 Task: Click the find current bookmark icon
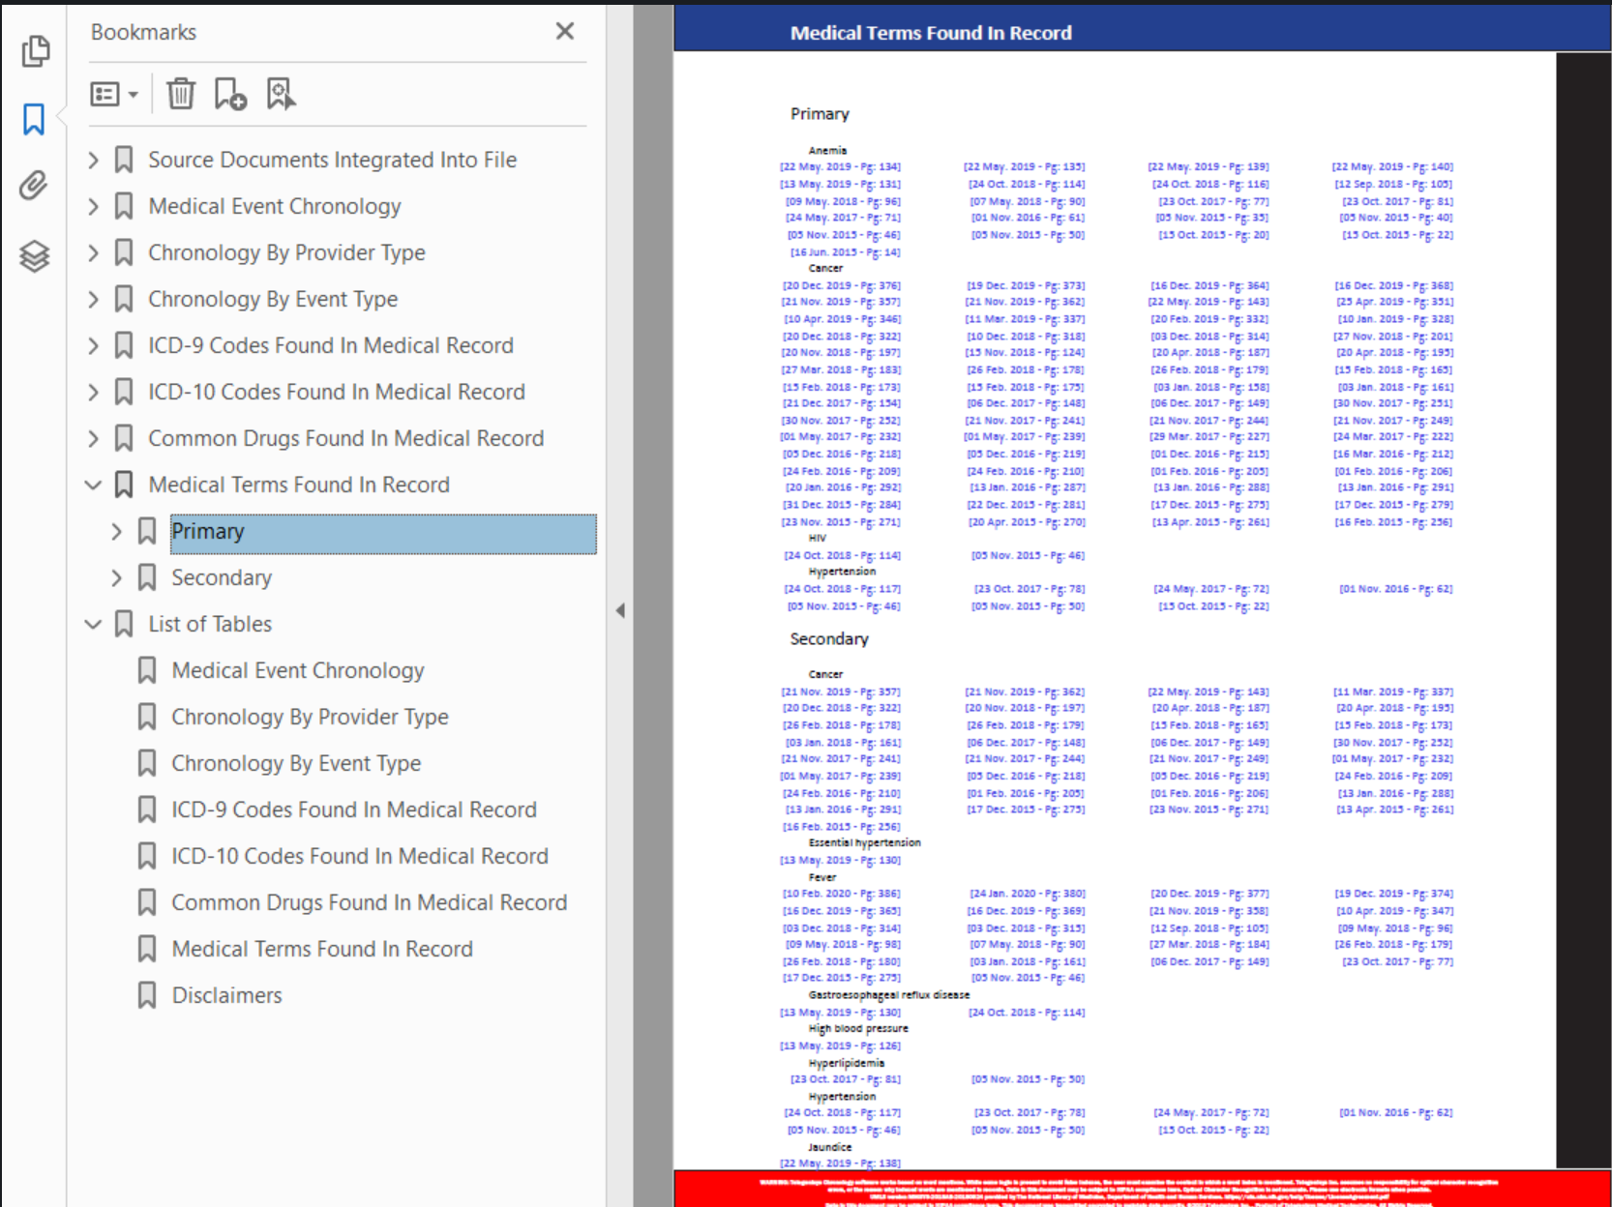pos(281,94)
